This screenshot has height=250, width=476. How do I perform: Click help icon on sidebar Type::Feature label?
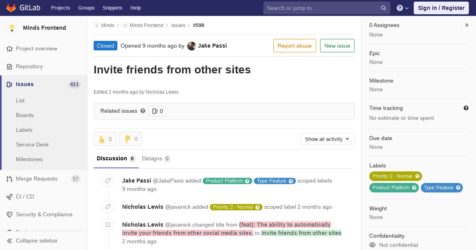coord(458,188)
